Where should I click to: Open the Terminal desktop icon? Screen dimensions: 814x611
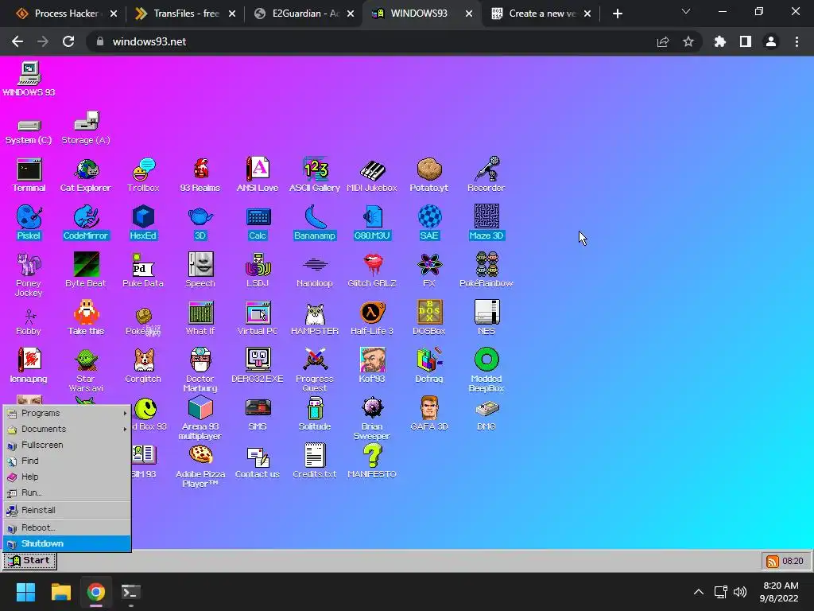click(29, 175)
